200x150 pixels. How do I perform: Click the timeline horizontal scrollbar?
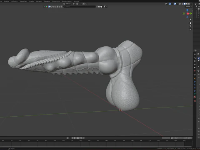96,147
